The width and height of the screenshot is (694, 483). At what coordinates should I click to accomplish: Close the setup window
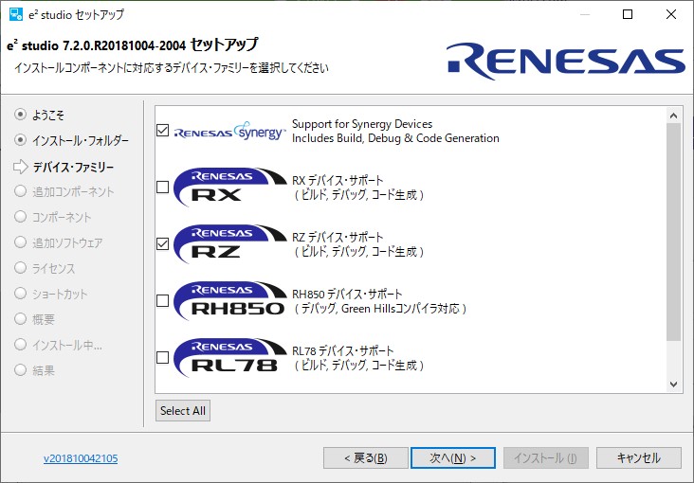(671, 14)
